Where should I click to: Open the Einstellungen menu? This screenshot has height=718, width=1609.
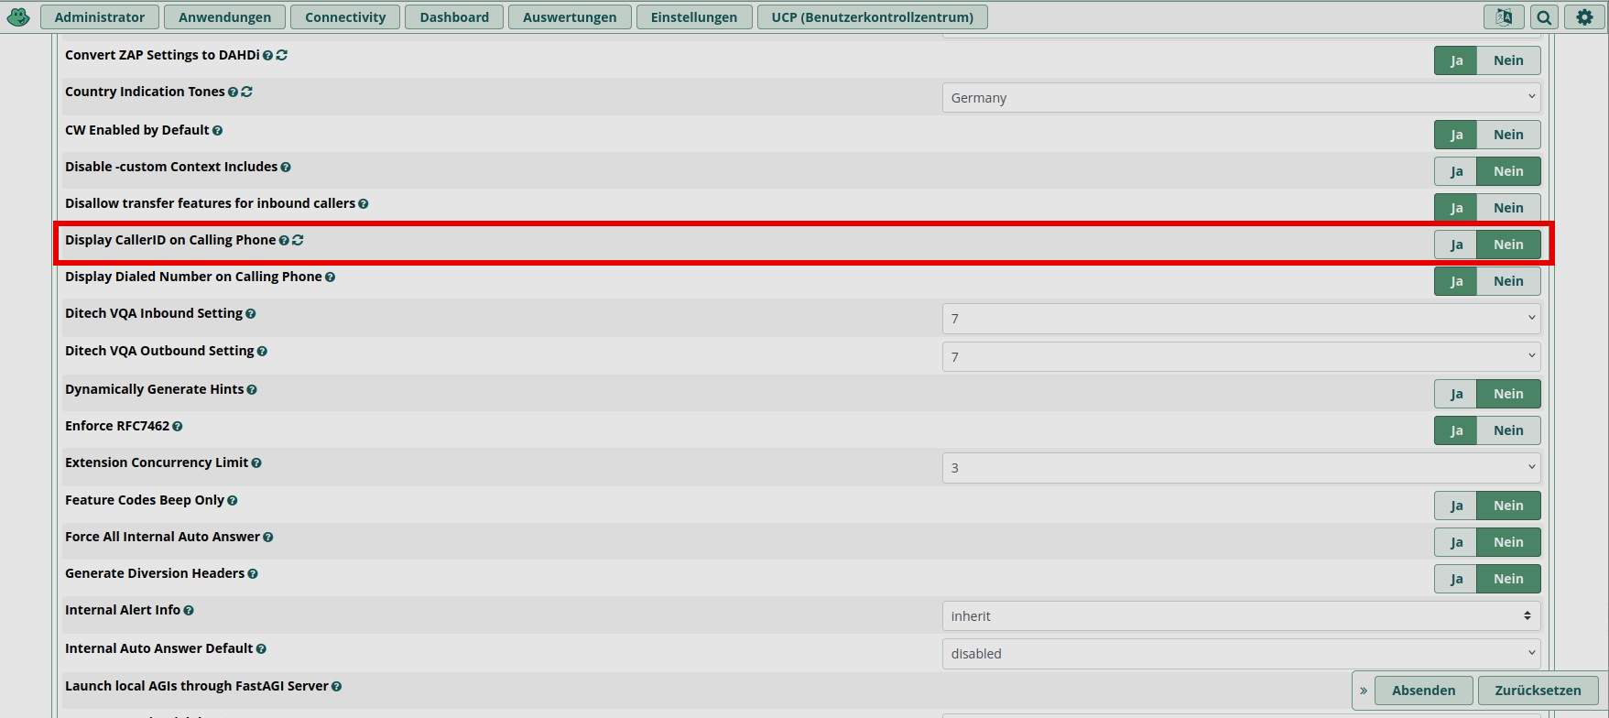pyautogui.click(x=693, y=16)
